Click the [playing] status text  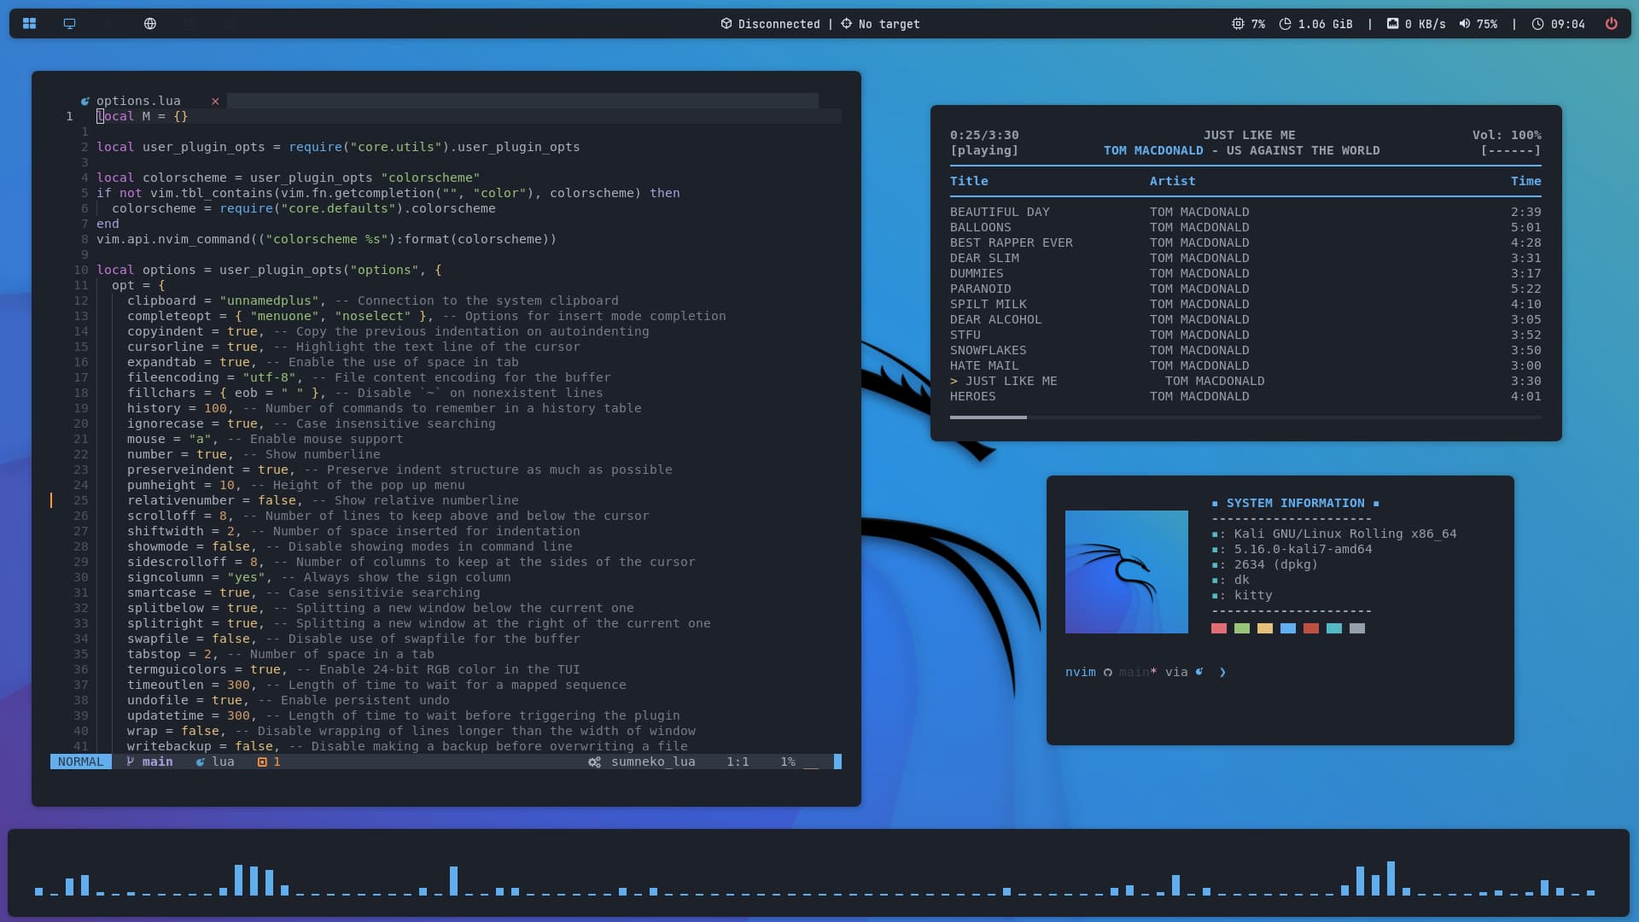[984, 150]
